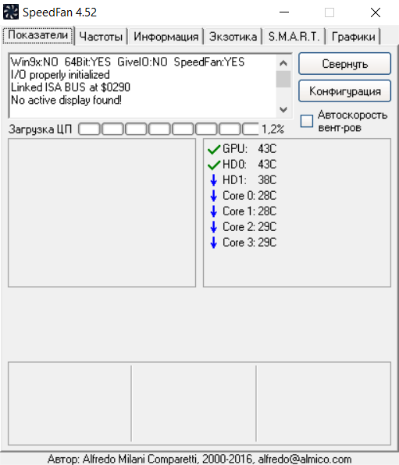Click the blue down arrow beside HD1
This screenshot has height=465, width=399.
point(213,180)
